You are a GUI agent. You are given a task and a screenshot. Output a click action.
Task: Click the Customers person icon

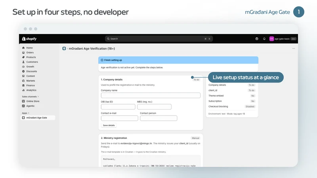click(x=23, y=62)
